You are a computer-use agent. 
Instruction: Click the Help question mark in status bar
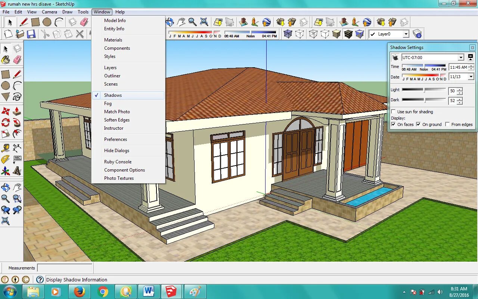pyautogui.click(x=40, y=280)
